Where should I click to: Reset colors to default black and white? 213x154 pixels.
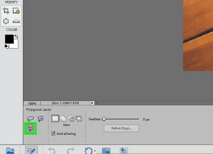point(6,46)
